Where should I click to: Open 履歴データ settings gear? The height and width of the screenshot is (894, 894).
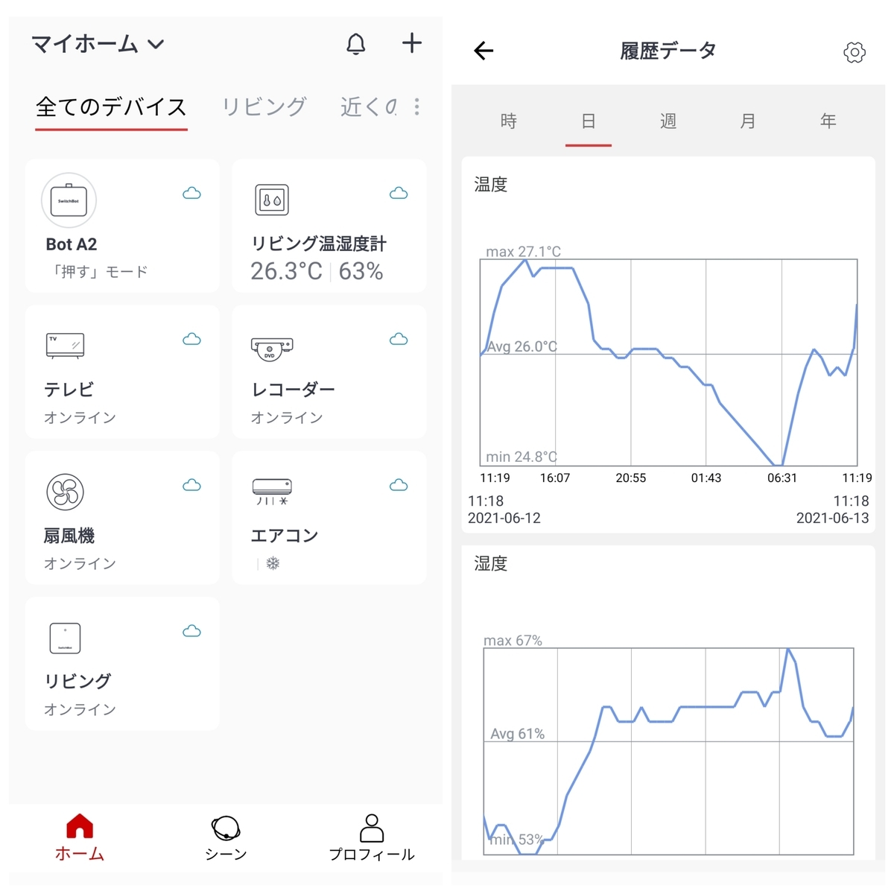(855, 52)
